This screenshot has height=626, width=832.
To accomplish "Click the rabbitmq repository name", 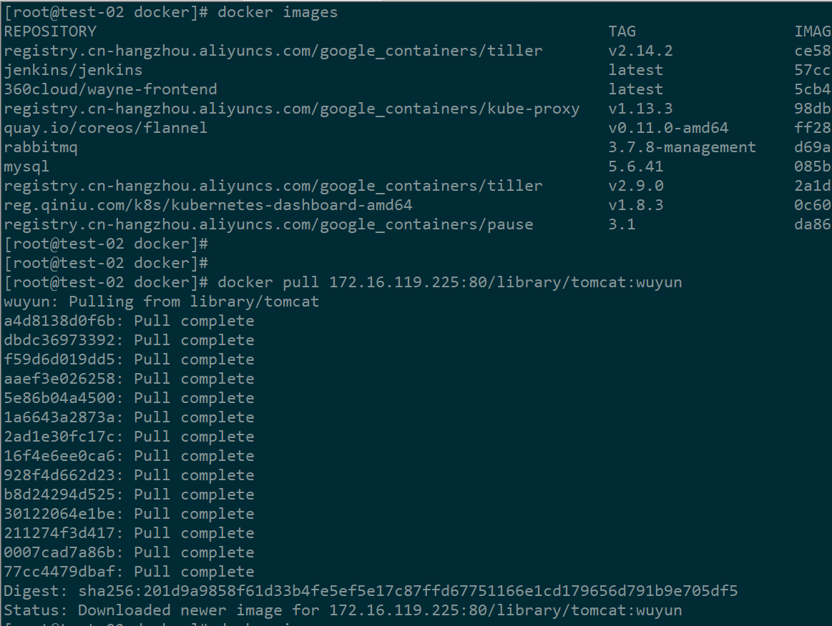I will click(x=41, y=147).
